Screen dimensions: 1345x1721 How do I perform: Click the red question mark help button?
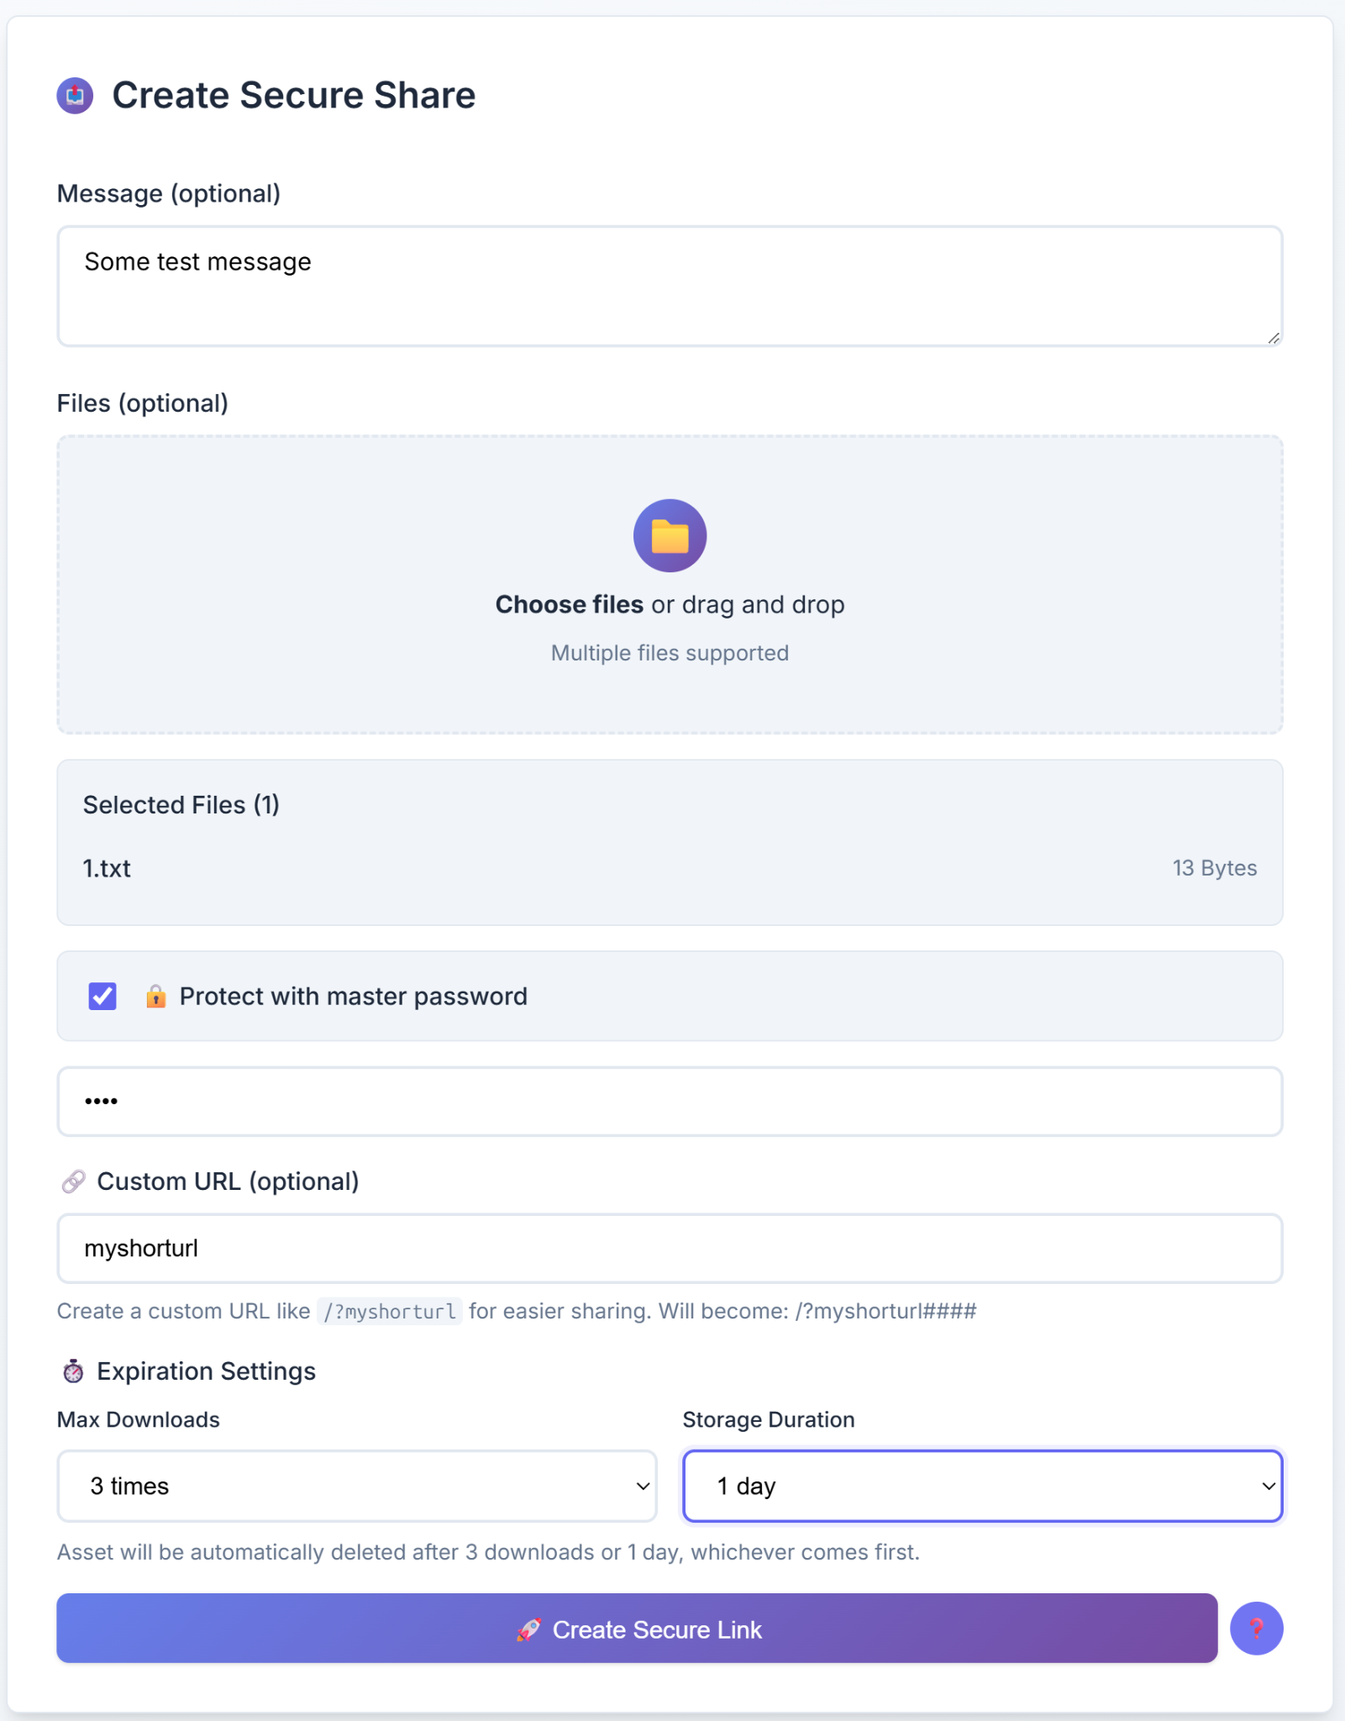1256,1629
